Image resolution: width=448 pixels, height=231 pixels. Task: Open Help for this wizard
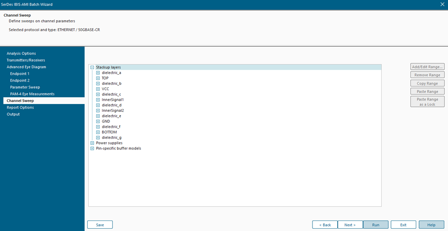click(431, 225)
